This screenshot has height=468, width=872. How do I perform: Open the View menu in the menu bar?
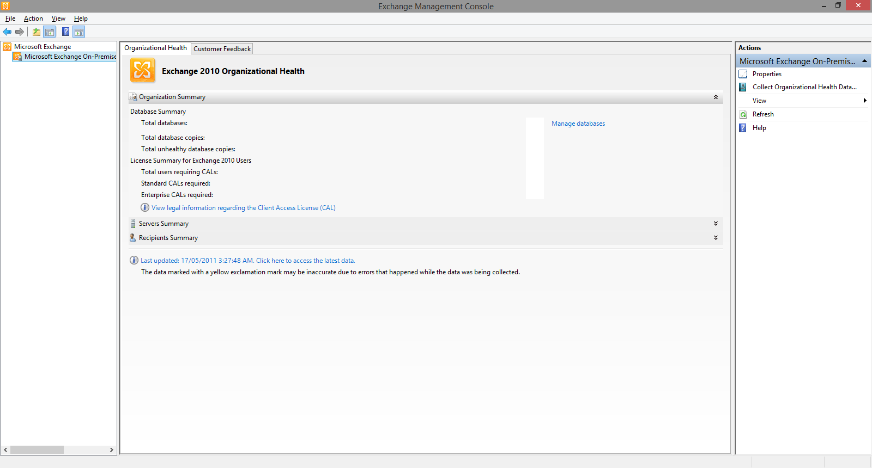tap(58, 19)
